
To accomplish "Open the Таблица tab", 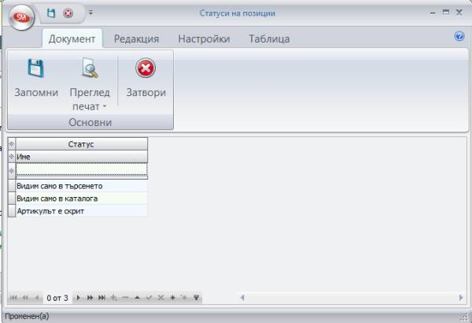I will tap(269, 39).
